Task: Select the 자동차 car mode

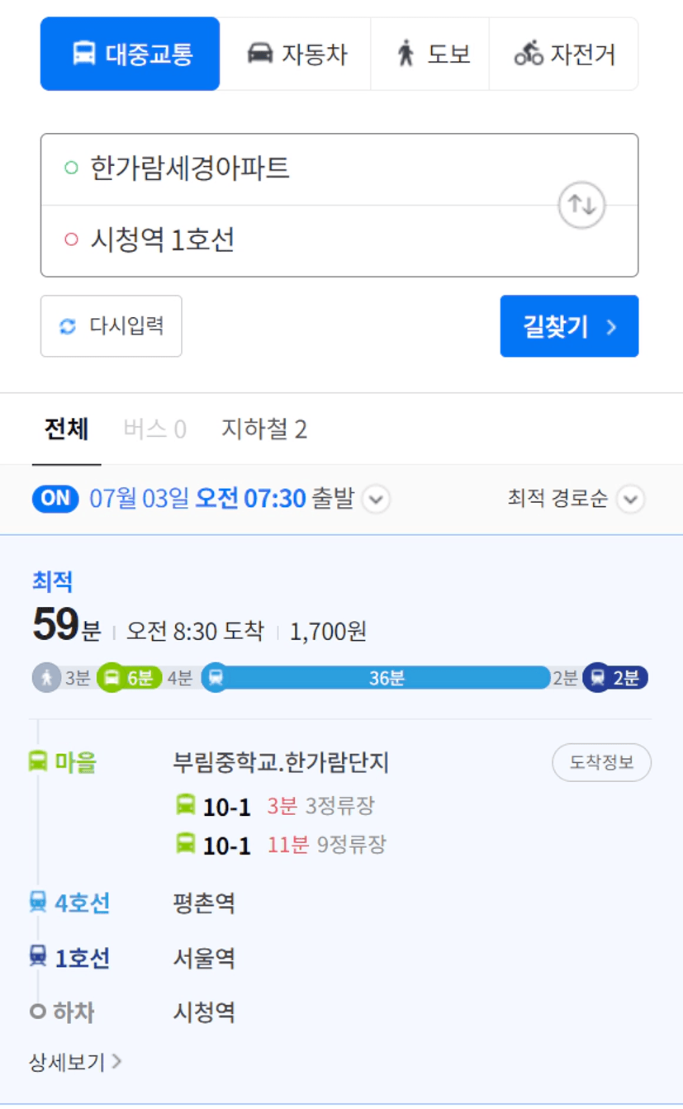Action: [296, 55]
